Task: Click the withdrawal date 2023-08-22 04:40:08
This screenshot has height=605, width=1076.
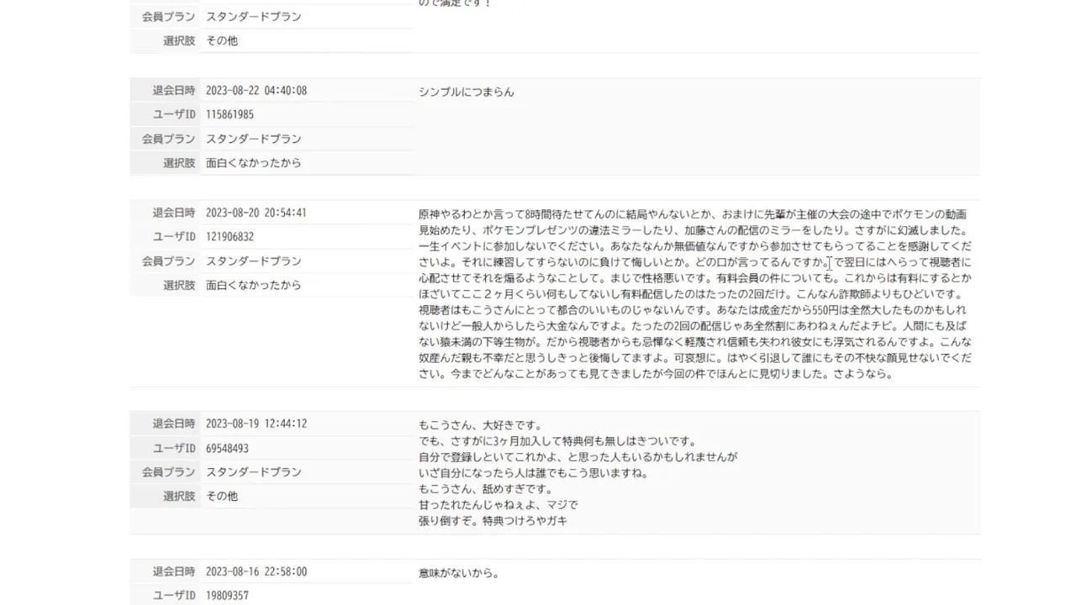Action: pyautogui.click(x=256, y=91)
